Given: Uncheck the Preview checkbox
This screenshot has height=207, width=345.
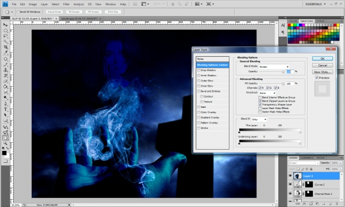Looking at the screenshot, I should (317, 78).
